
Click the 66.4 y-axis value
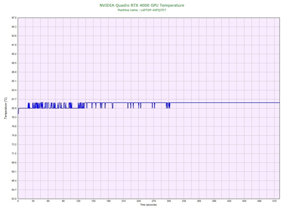click(x=14, y=181)
